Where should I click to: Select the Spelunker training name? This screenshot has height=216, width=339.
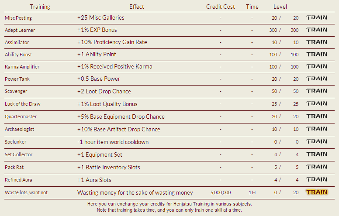[x=16, y=142]
